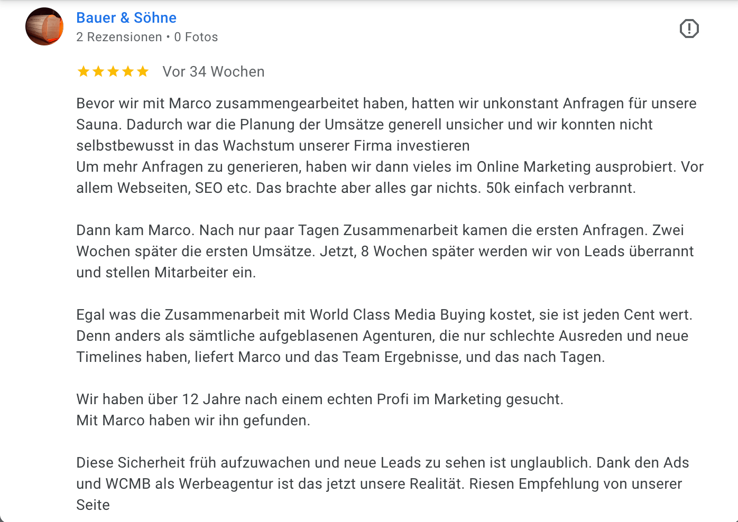The height and width of the screenshot is (522, 738).
Task: View the reviewer's 2 Rezensionen
Action: pos(119,37)
